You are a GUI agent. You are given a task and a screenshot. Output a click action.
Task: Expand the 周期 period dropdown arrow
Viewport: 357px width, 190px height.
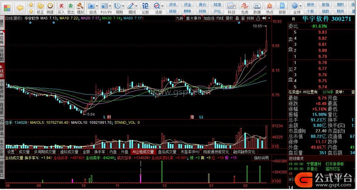point(123,6)
